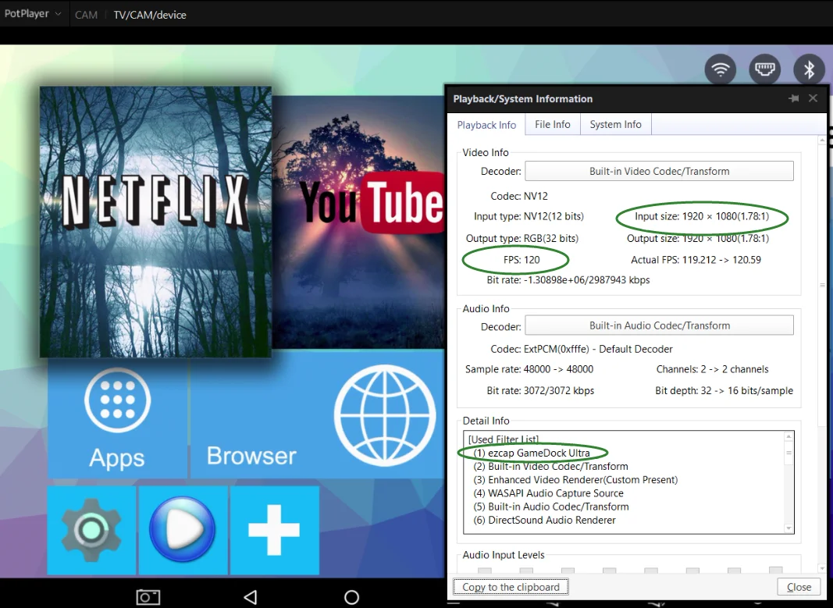
Task: Open the settings gear tile
Action: (x=92, y=530)
